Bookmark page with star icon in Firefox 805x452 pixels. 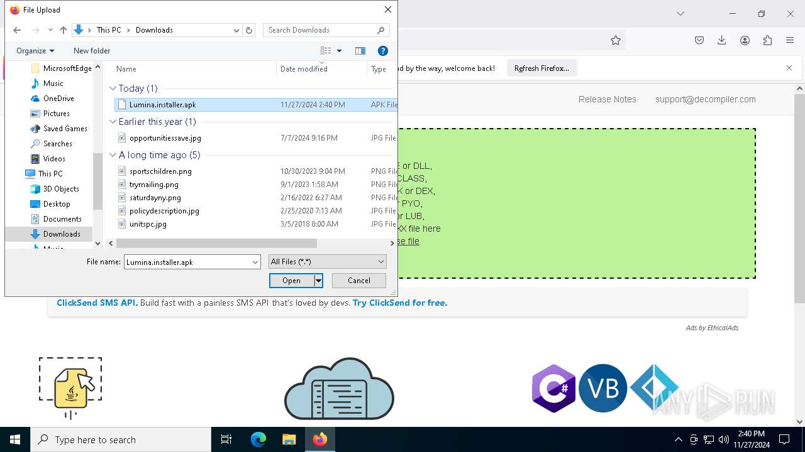[616, 40]
